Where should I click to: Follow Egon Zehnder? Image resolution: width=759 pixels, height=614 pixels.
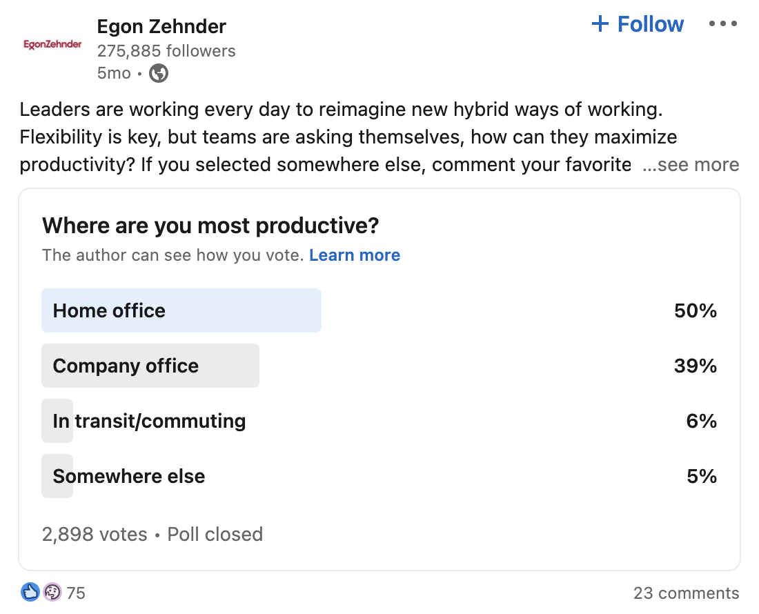pos(638,23)
